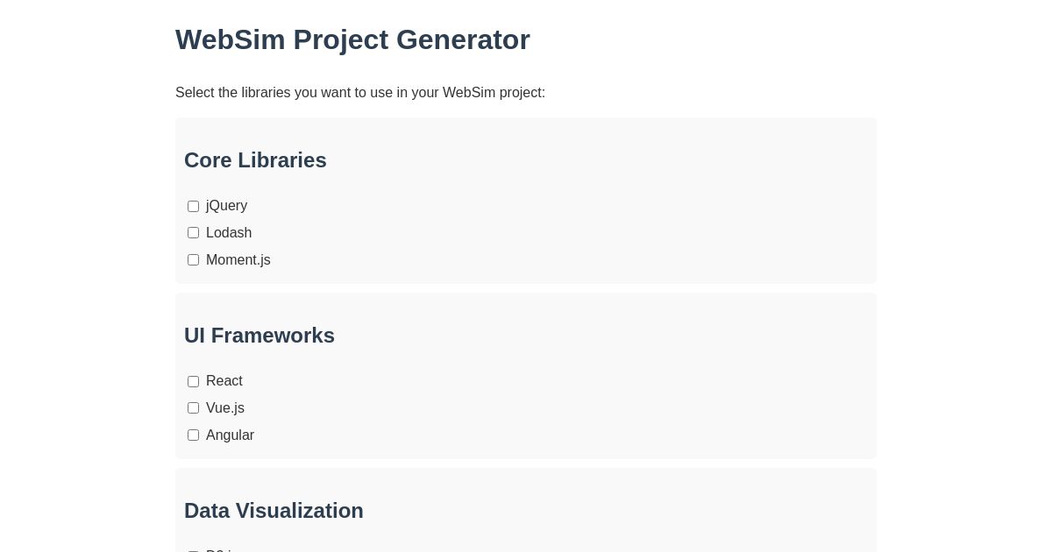Click the Angular label text

coord(230,435)
